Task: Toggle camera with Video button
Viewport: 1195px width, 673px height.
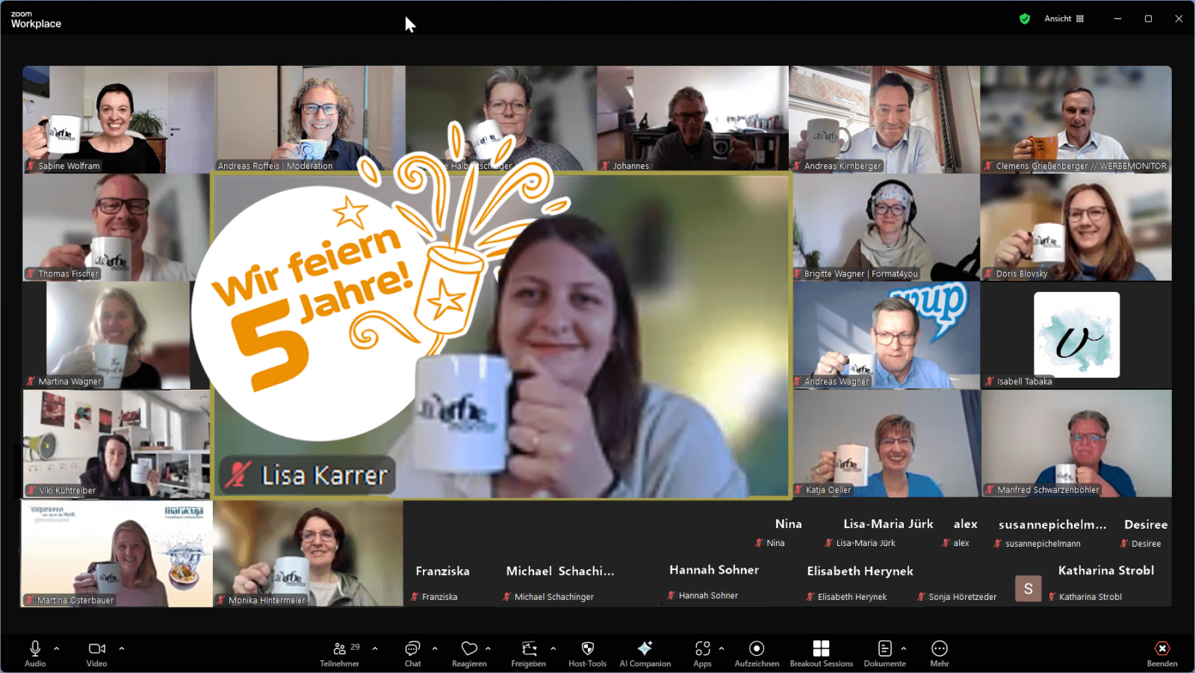Action: [x=96, y=648]
